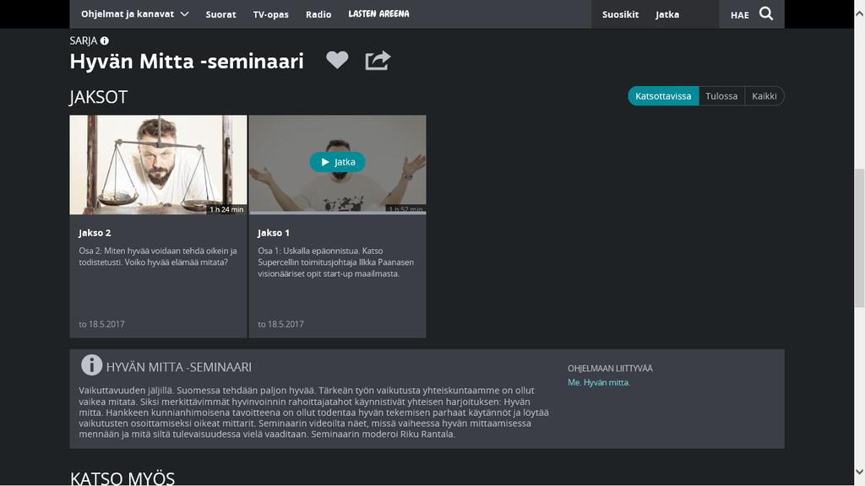Viewport: 865px width, 486px height.
Task: Click the Vaikuttavuuden jäljillä series description paragraph
Action: (x=314, y=412)
